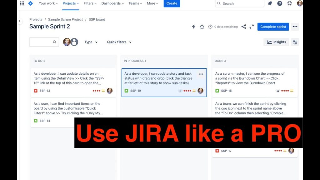320x180 pixels.
Task: Click the clock icon beside days remaining
Action: pos(210,27)
